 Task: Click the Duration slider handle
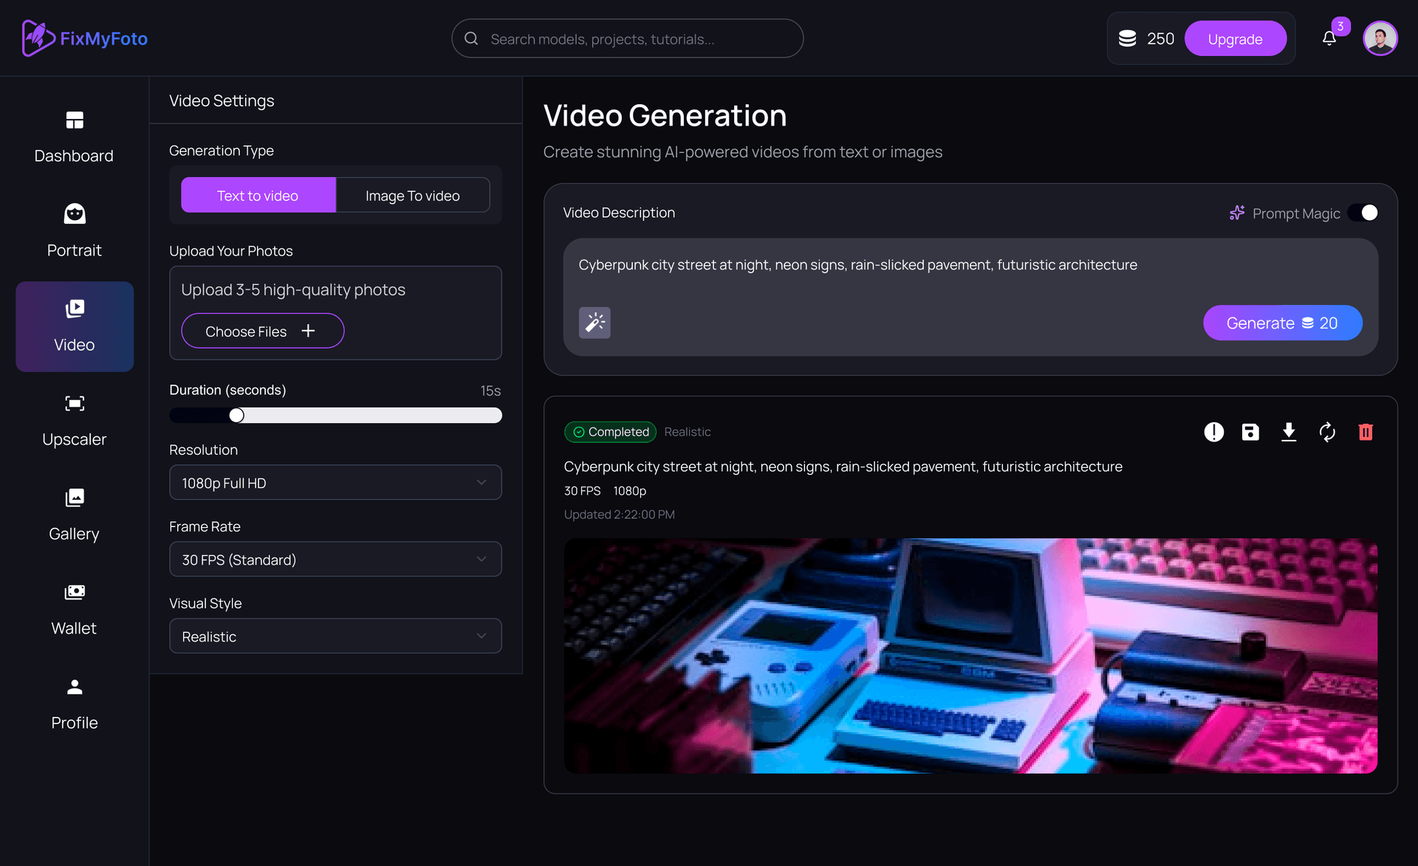tap(236, 416)
